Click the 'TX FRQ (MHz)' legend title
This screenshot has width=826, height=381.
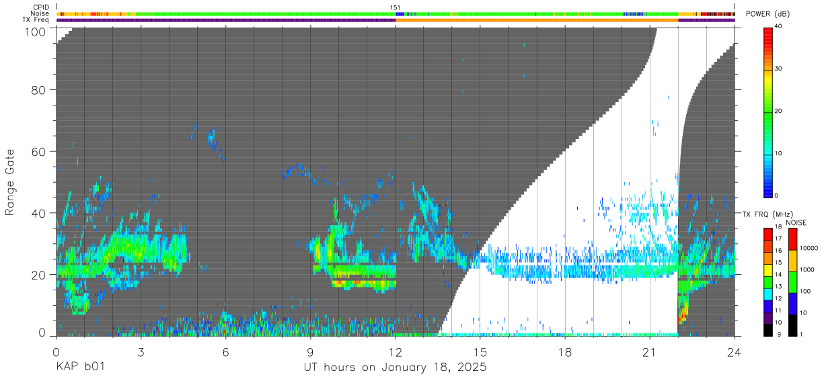click(x=767, y=214)
